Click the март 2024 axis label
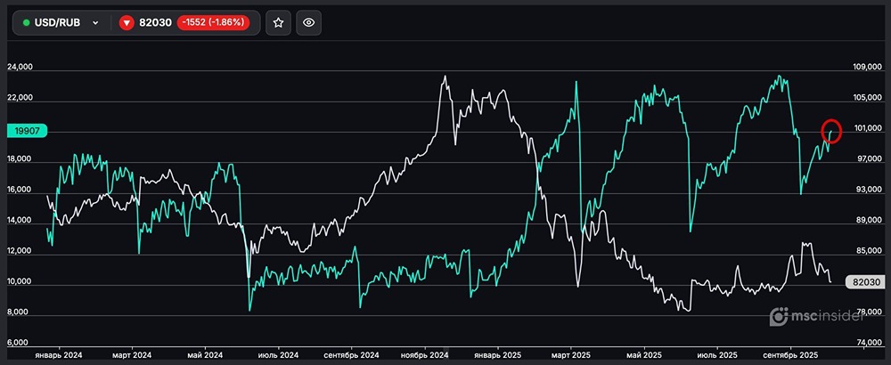 point(131,355)
